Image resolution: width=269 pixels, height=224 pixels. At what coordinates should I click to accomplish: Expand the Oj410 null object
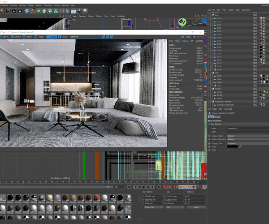(x=213, y=86)
